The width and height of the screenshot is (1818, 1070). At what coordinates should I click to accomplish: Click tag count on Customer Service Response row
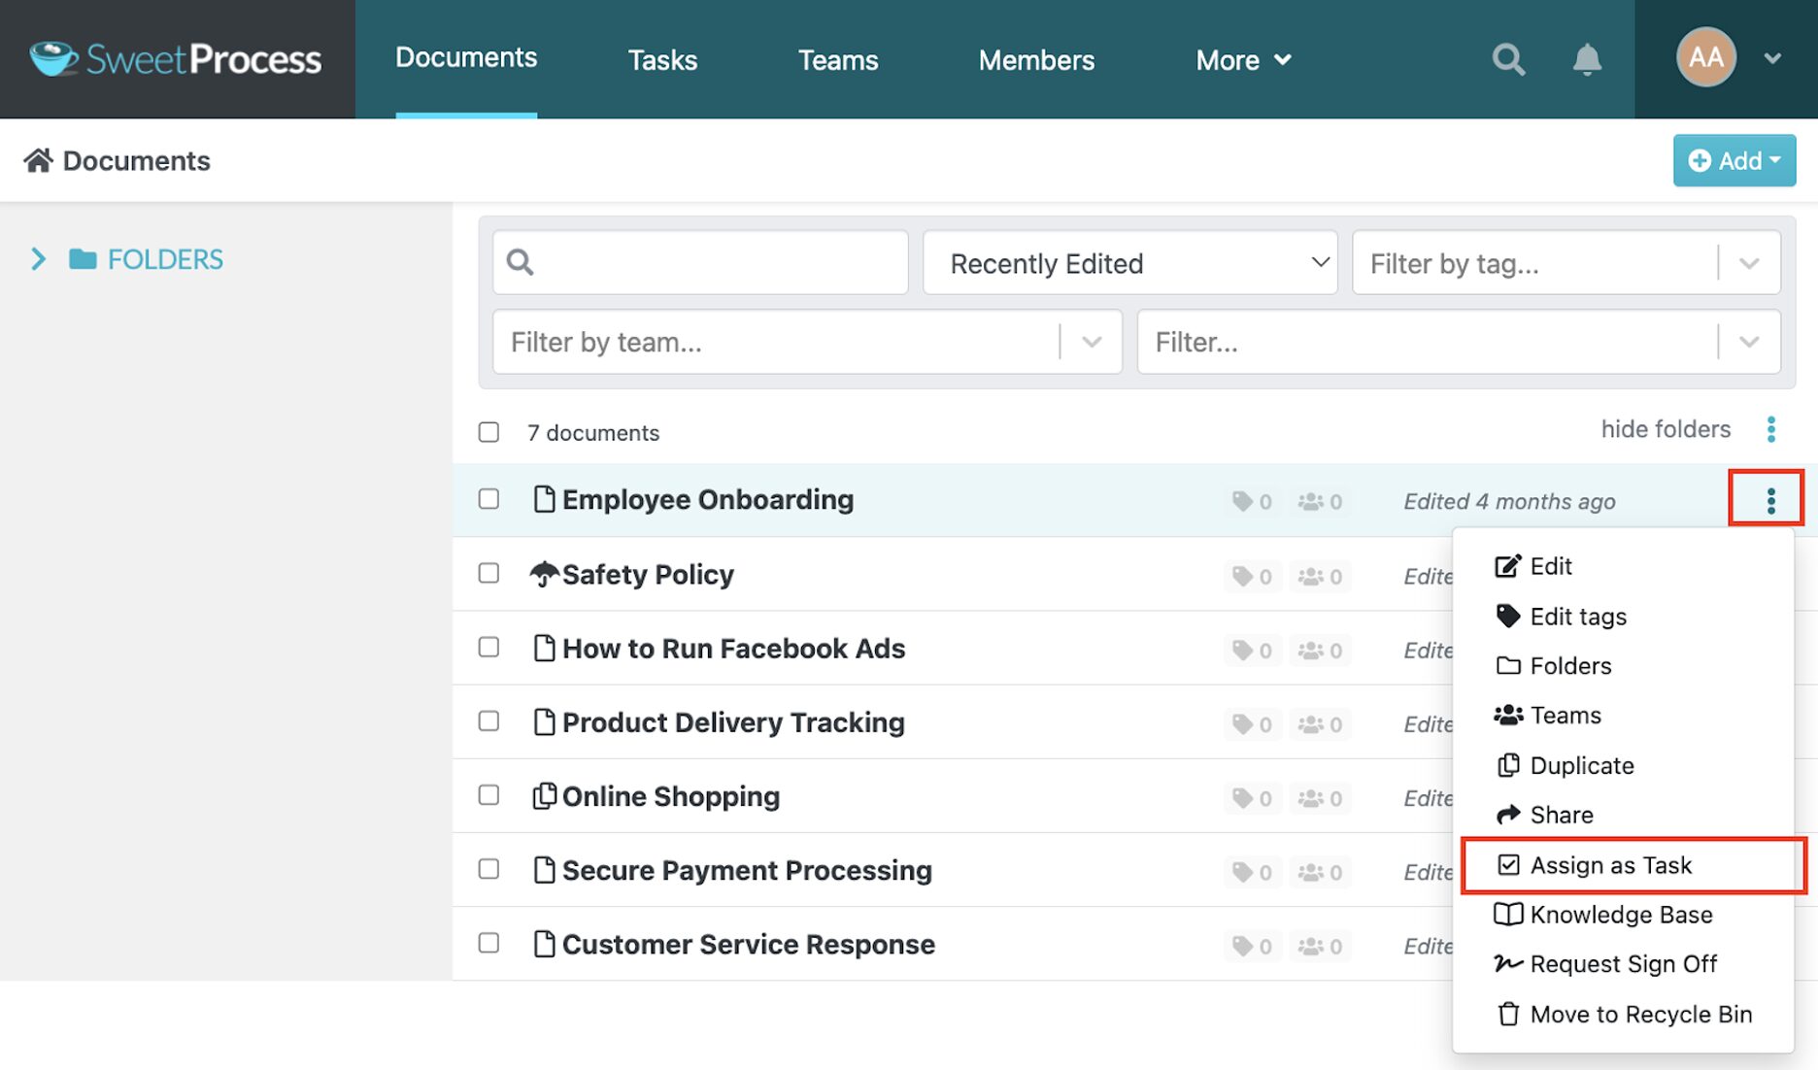pos(1252,945)
